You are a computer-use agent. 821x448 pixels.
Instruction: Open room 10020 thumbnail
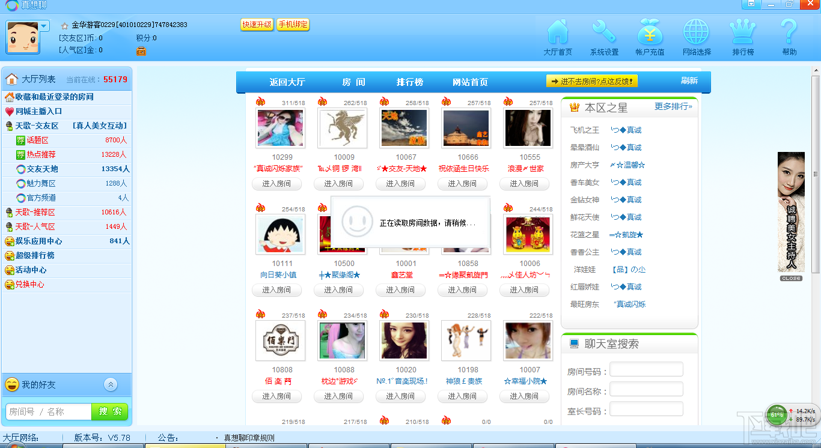pos(404,341)
